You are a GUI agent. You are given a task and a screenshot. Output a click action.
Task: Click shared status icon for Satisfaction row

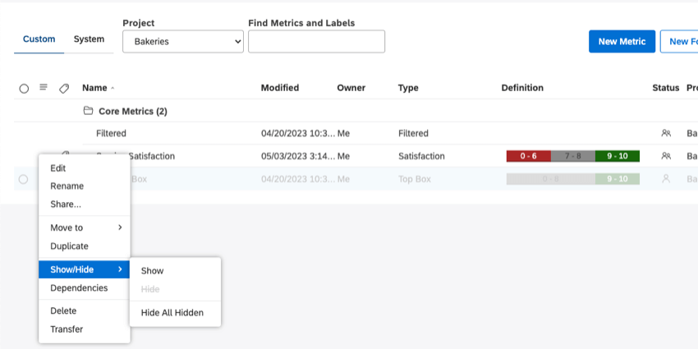pos(666,156)
